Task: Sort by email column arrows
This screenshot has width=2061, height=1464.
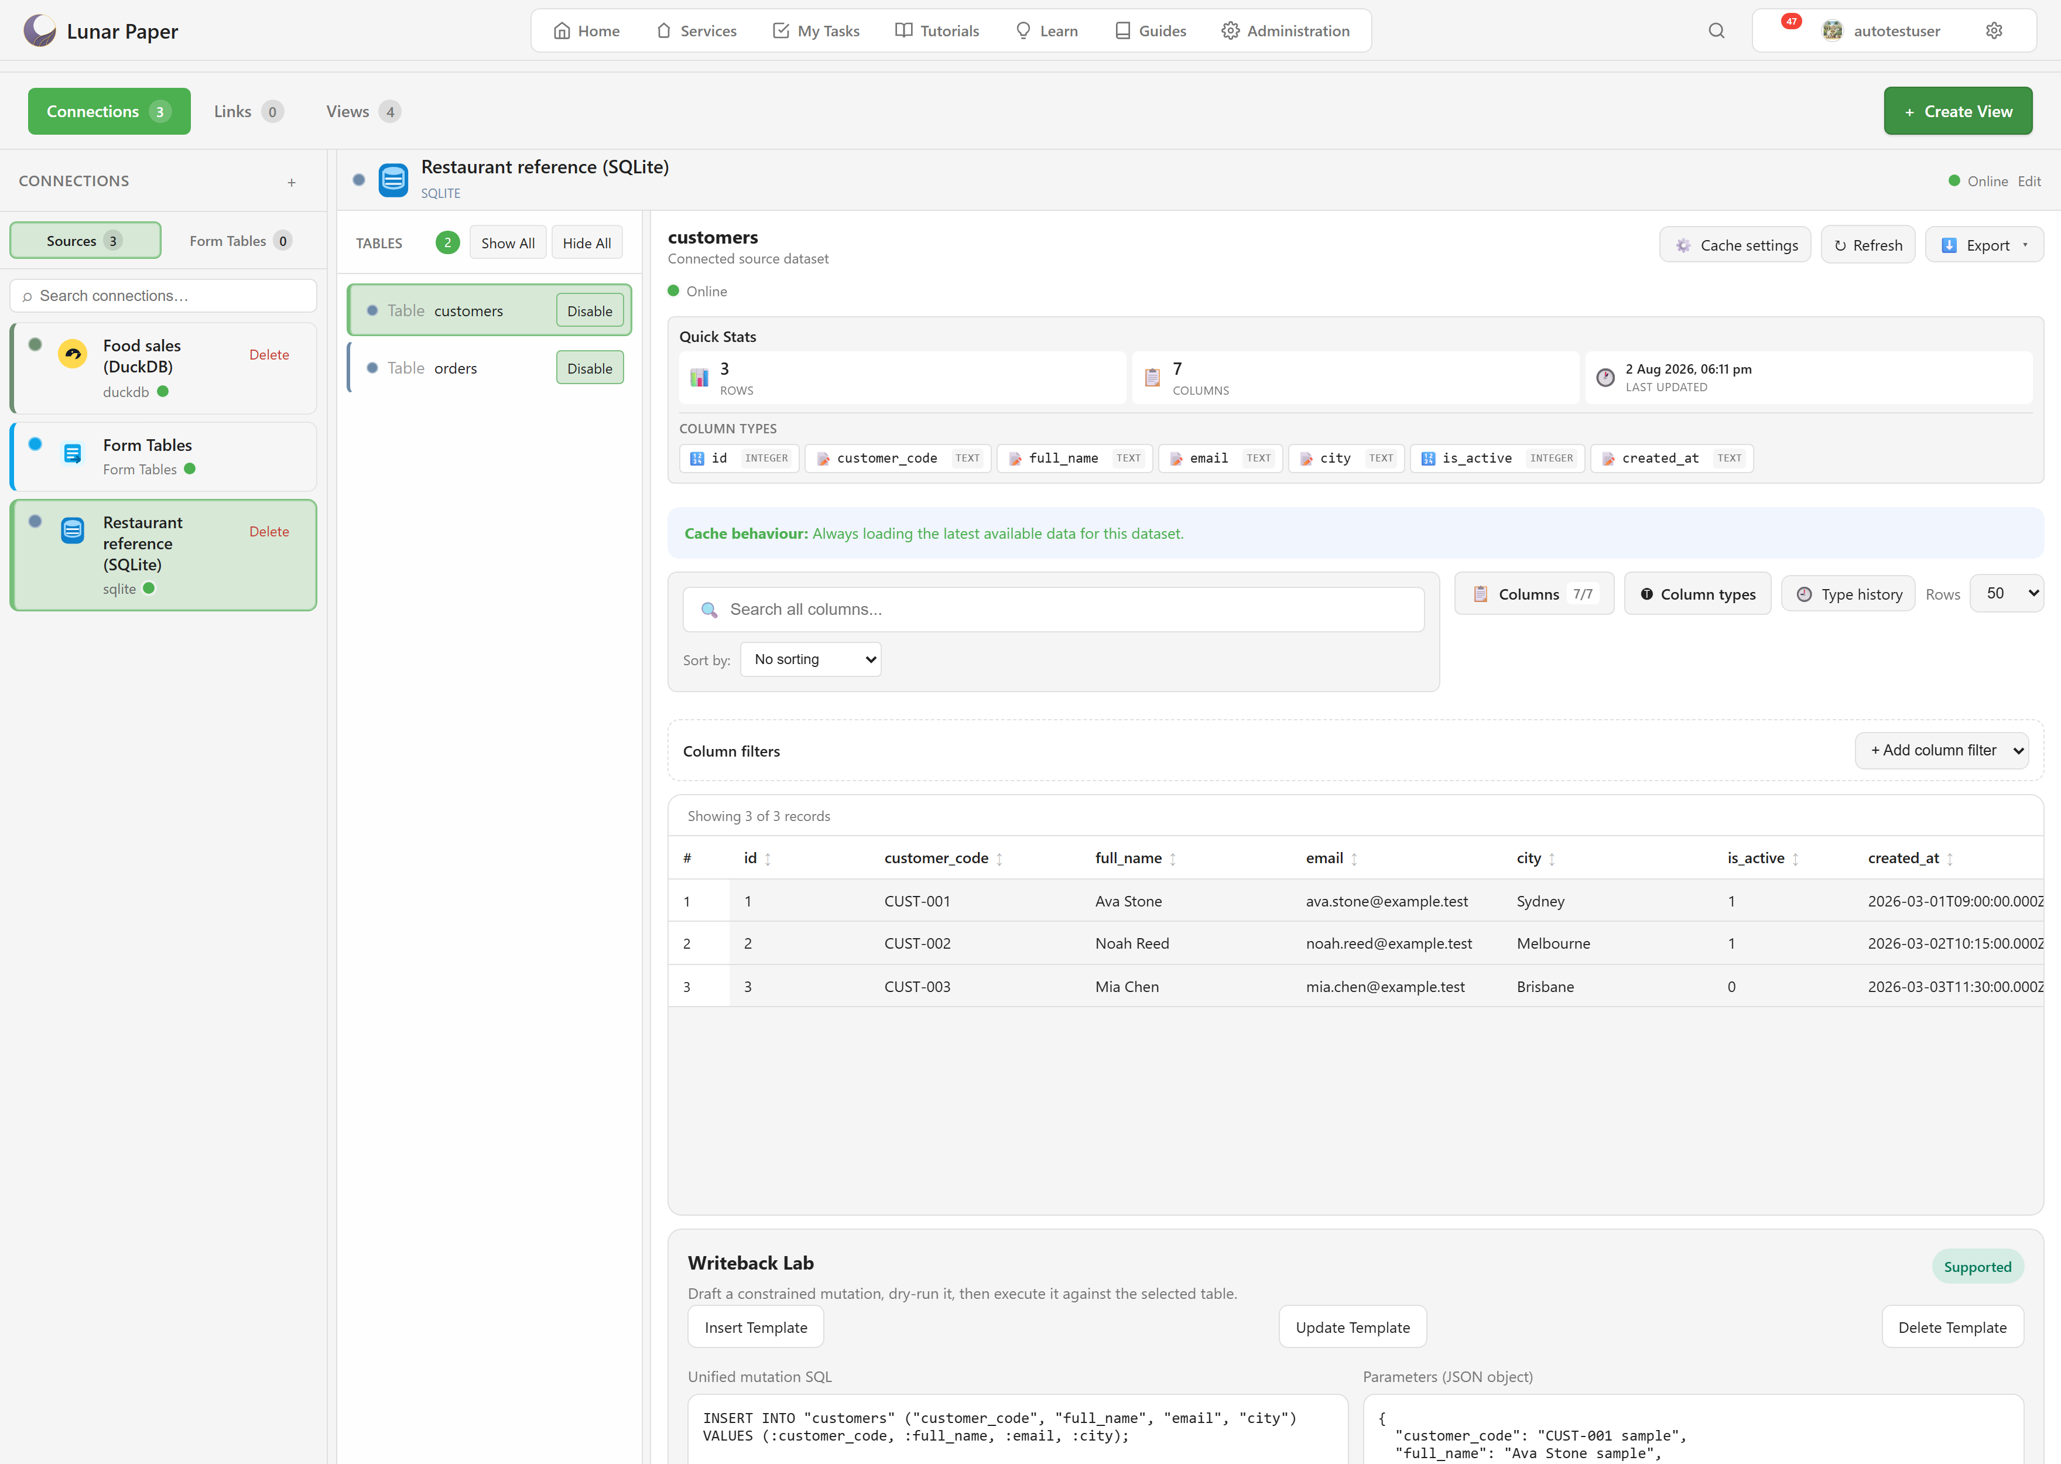Action: pos(1354,859)
